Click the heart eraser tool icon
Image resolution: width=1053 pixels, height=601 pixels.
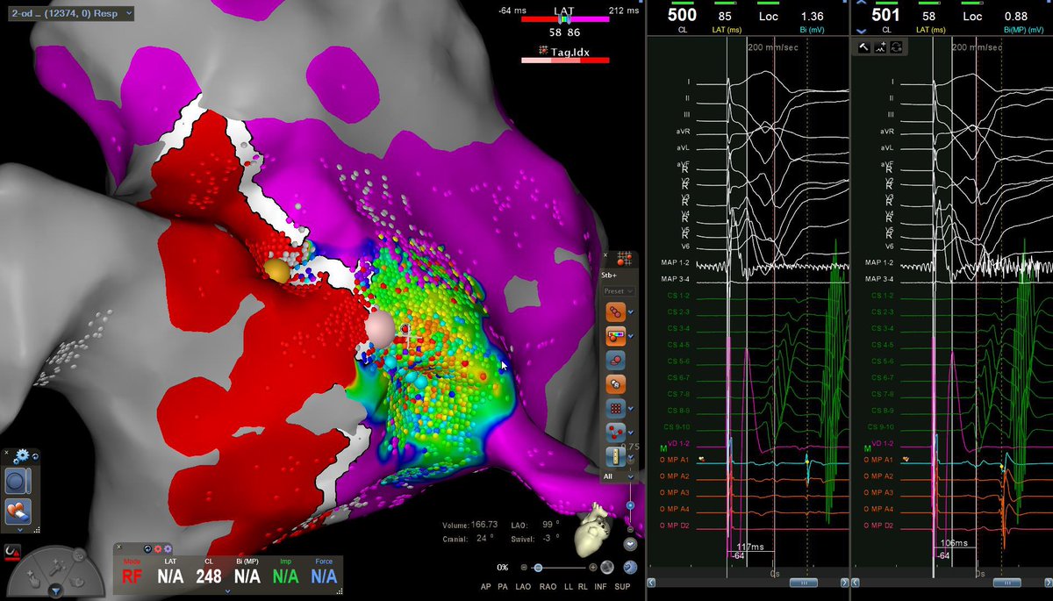pyautogui.click(x=18, y=512)
